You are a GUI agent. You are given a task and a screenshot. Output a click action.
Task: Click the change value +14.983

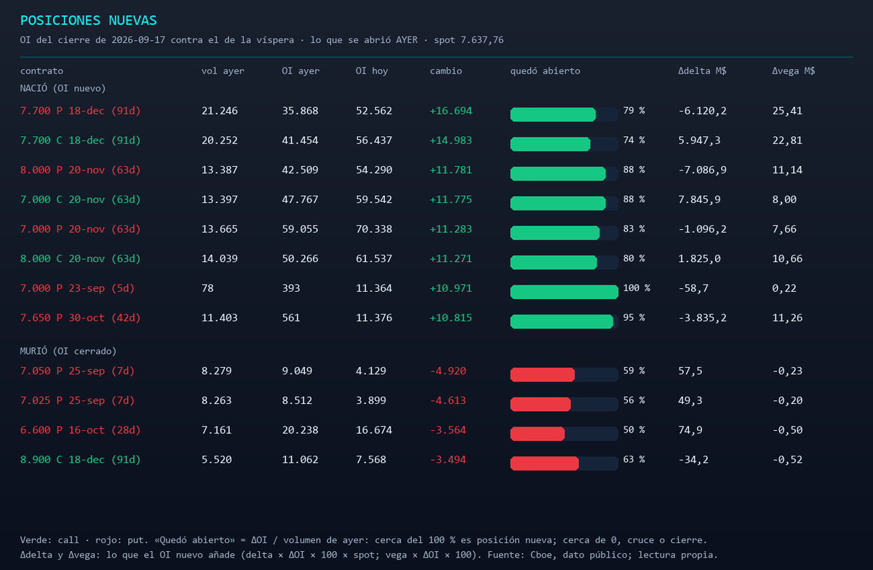click(451, 140)
